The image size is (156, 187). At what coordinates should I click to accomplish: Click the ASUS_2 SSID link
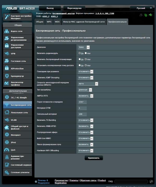(46, 16)
